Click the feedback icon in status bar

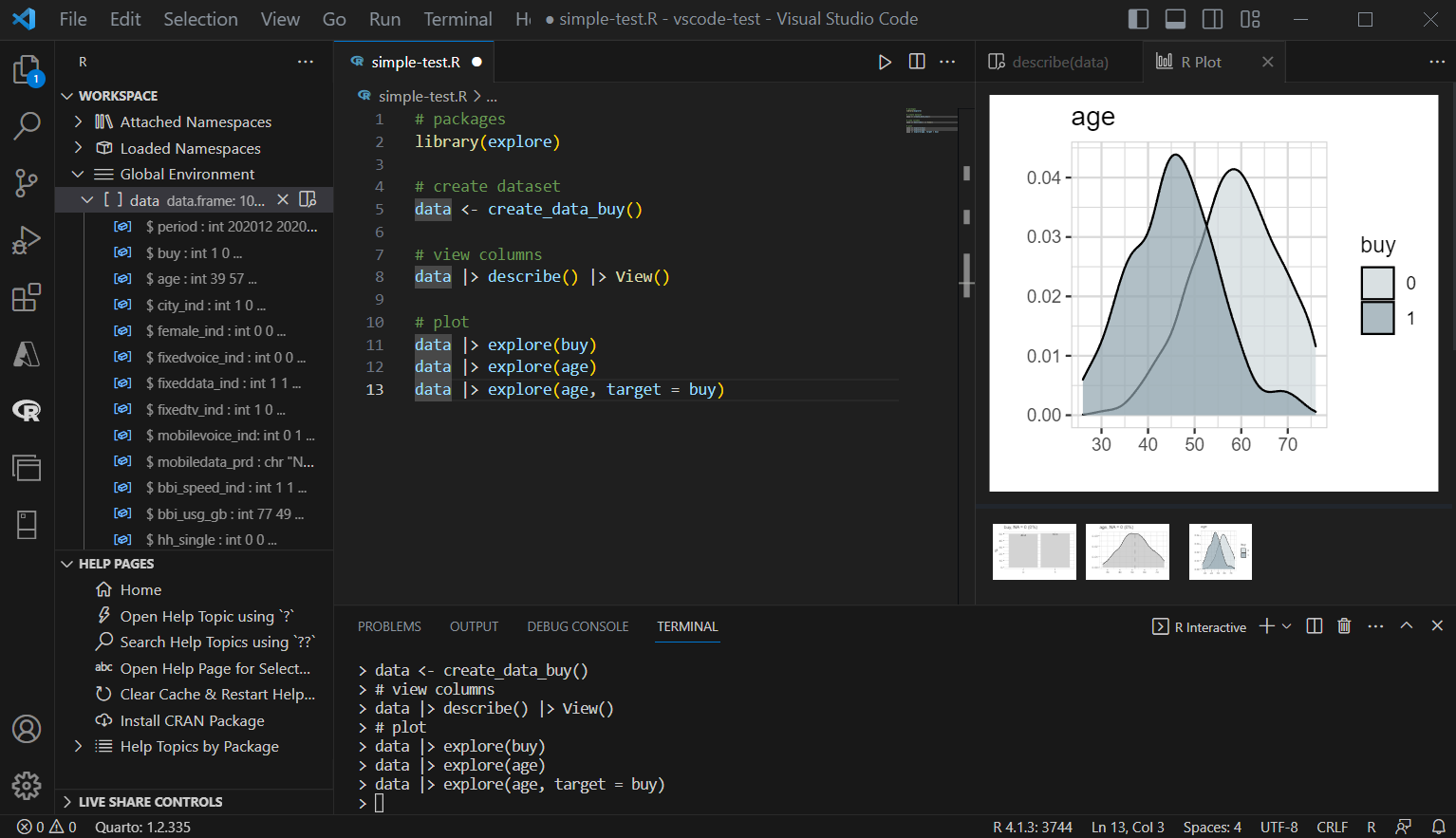tap(1404, 827)
